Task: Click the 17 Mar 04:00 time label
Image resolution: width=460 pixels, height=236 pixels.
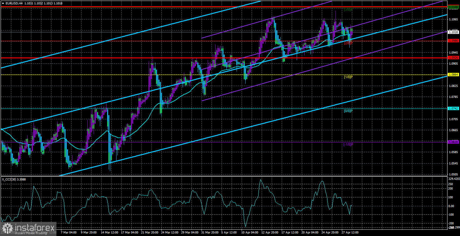Action: [x=130, y=233]
